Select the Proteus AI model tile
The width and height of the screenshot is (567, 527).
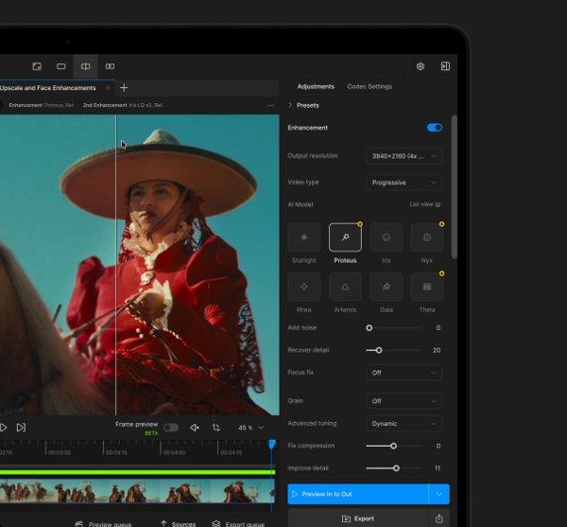tap(345, 237)
